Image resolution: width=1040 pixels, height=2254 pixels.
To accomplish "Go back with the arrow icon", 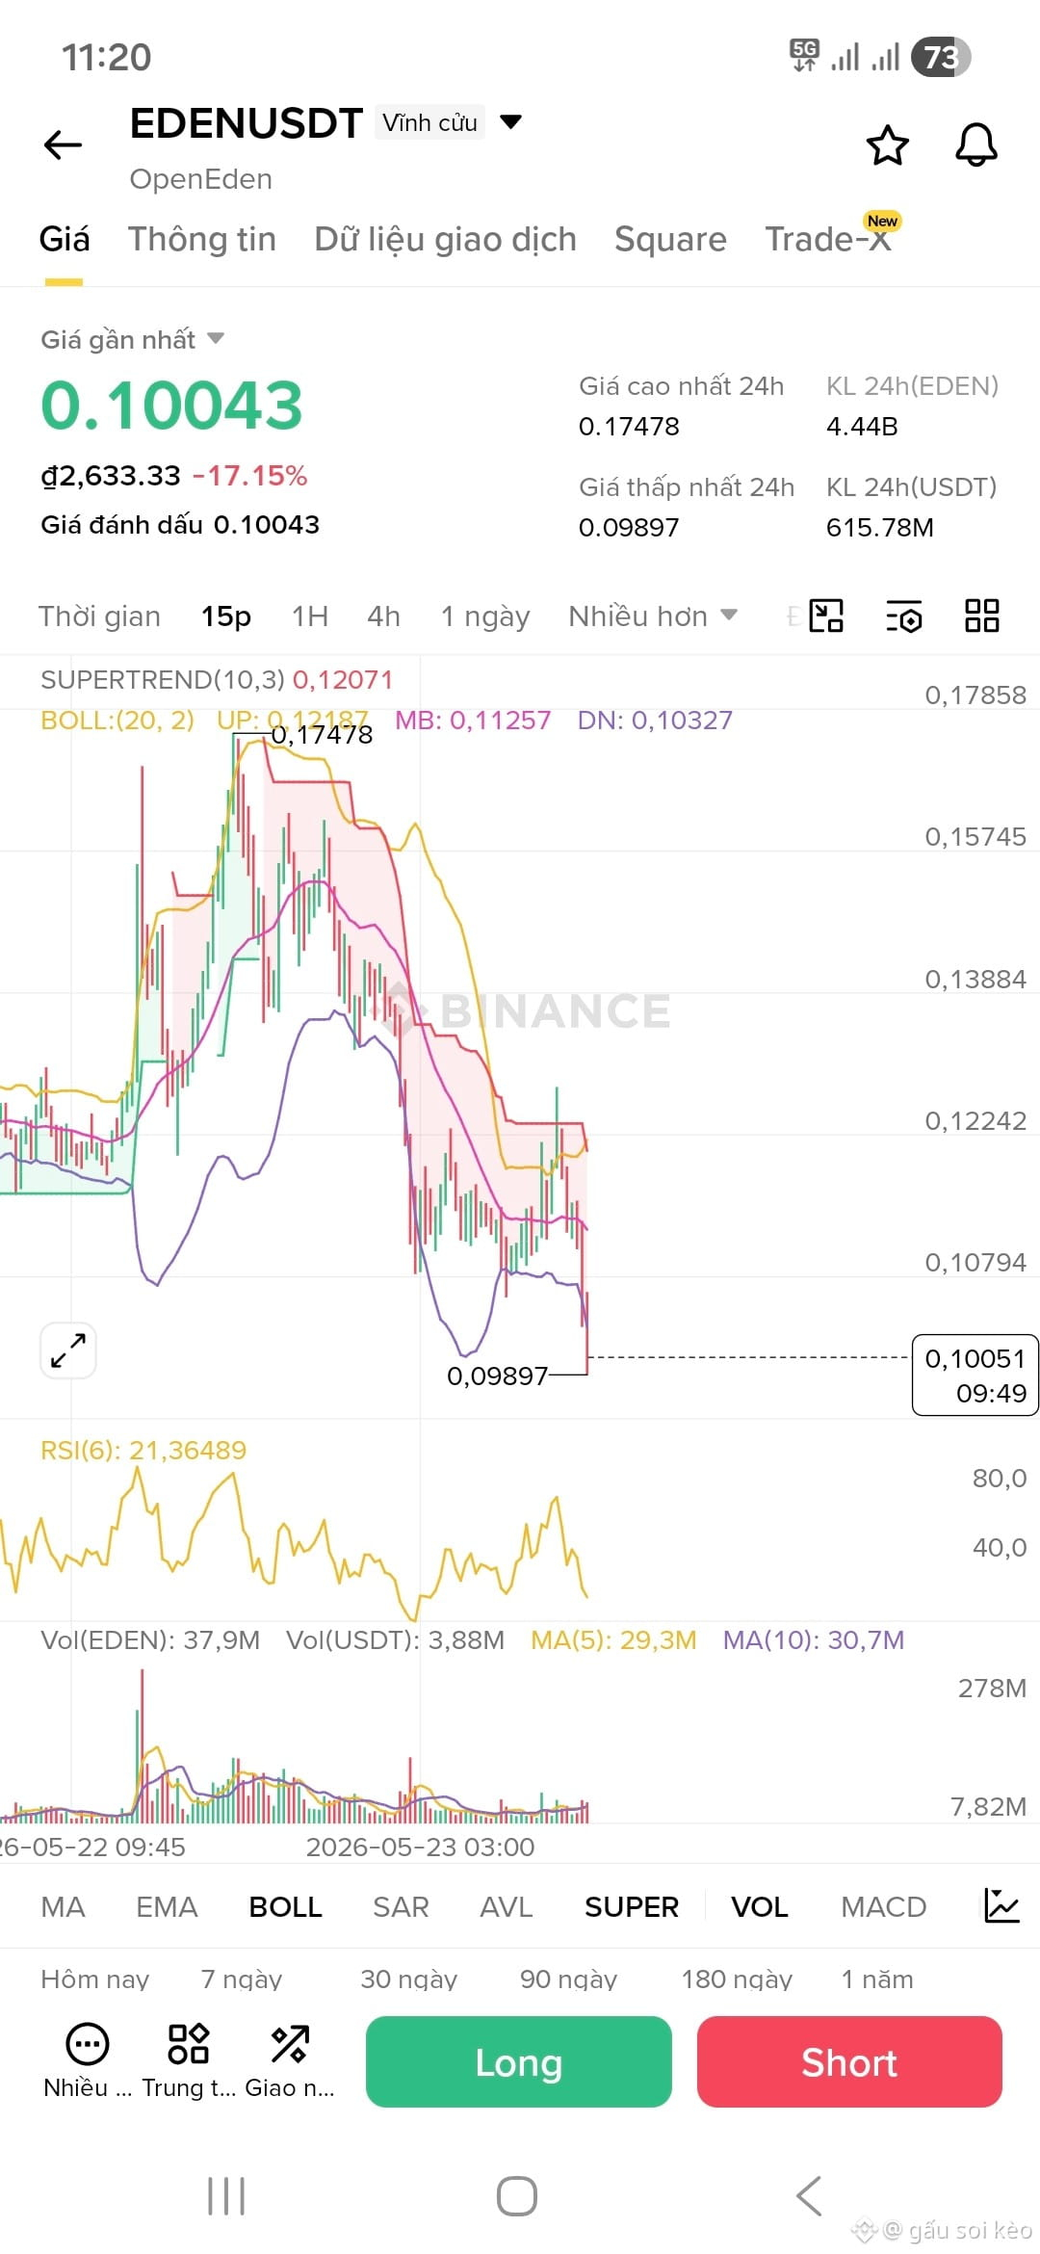I will click(64, 145).
